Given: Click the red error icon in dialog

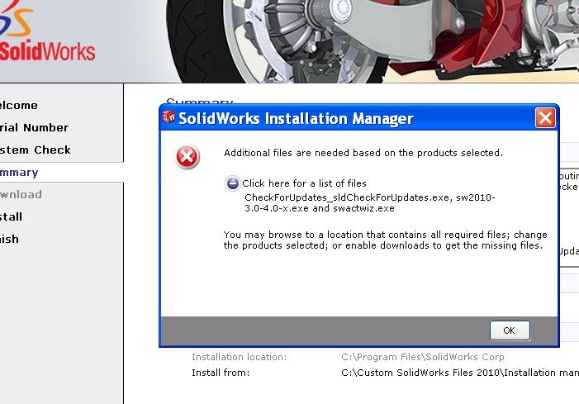Looking at the screenshot, I should pyautogui.click(x=187, y=157).
